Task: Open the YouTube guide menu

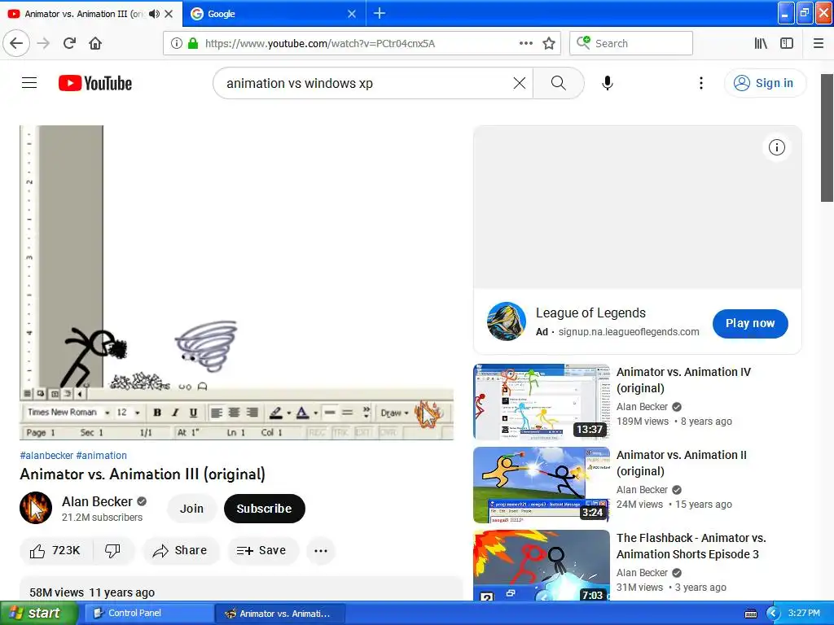Action: [29, 83]
